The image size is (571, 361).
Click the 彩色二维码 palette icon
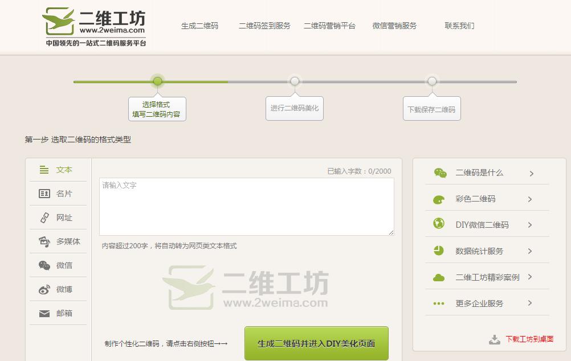pos(438,199)
